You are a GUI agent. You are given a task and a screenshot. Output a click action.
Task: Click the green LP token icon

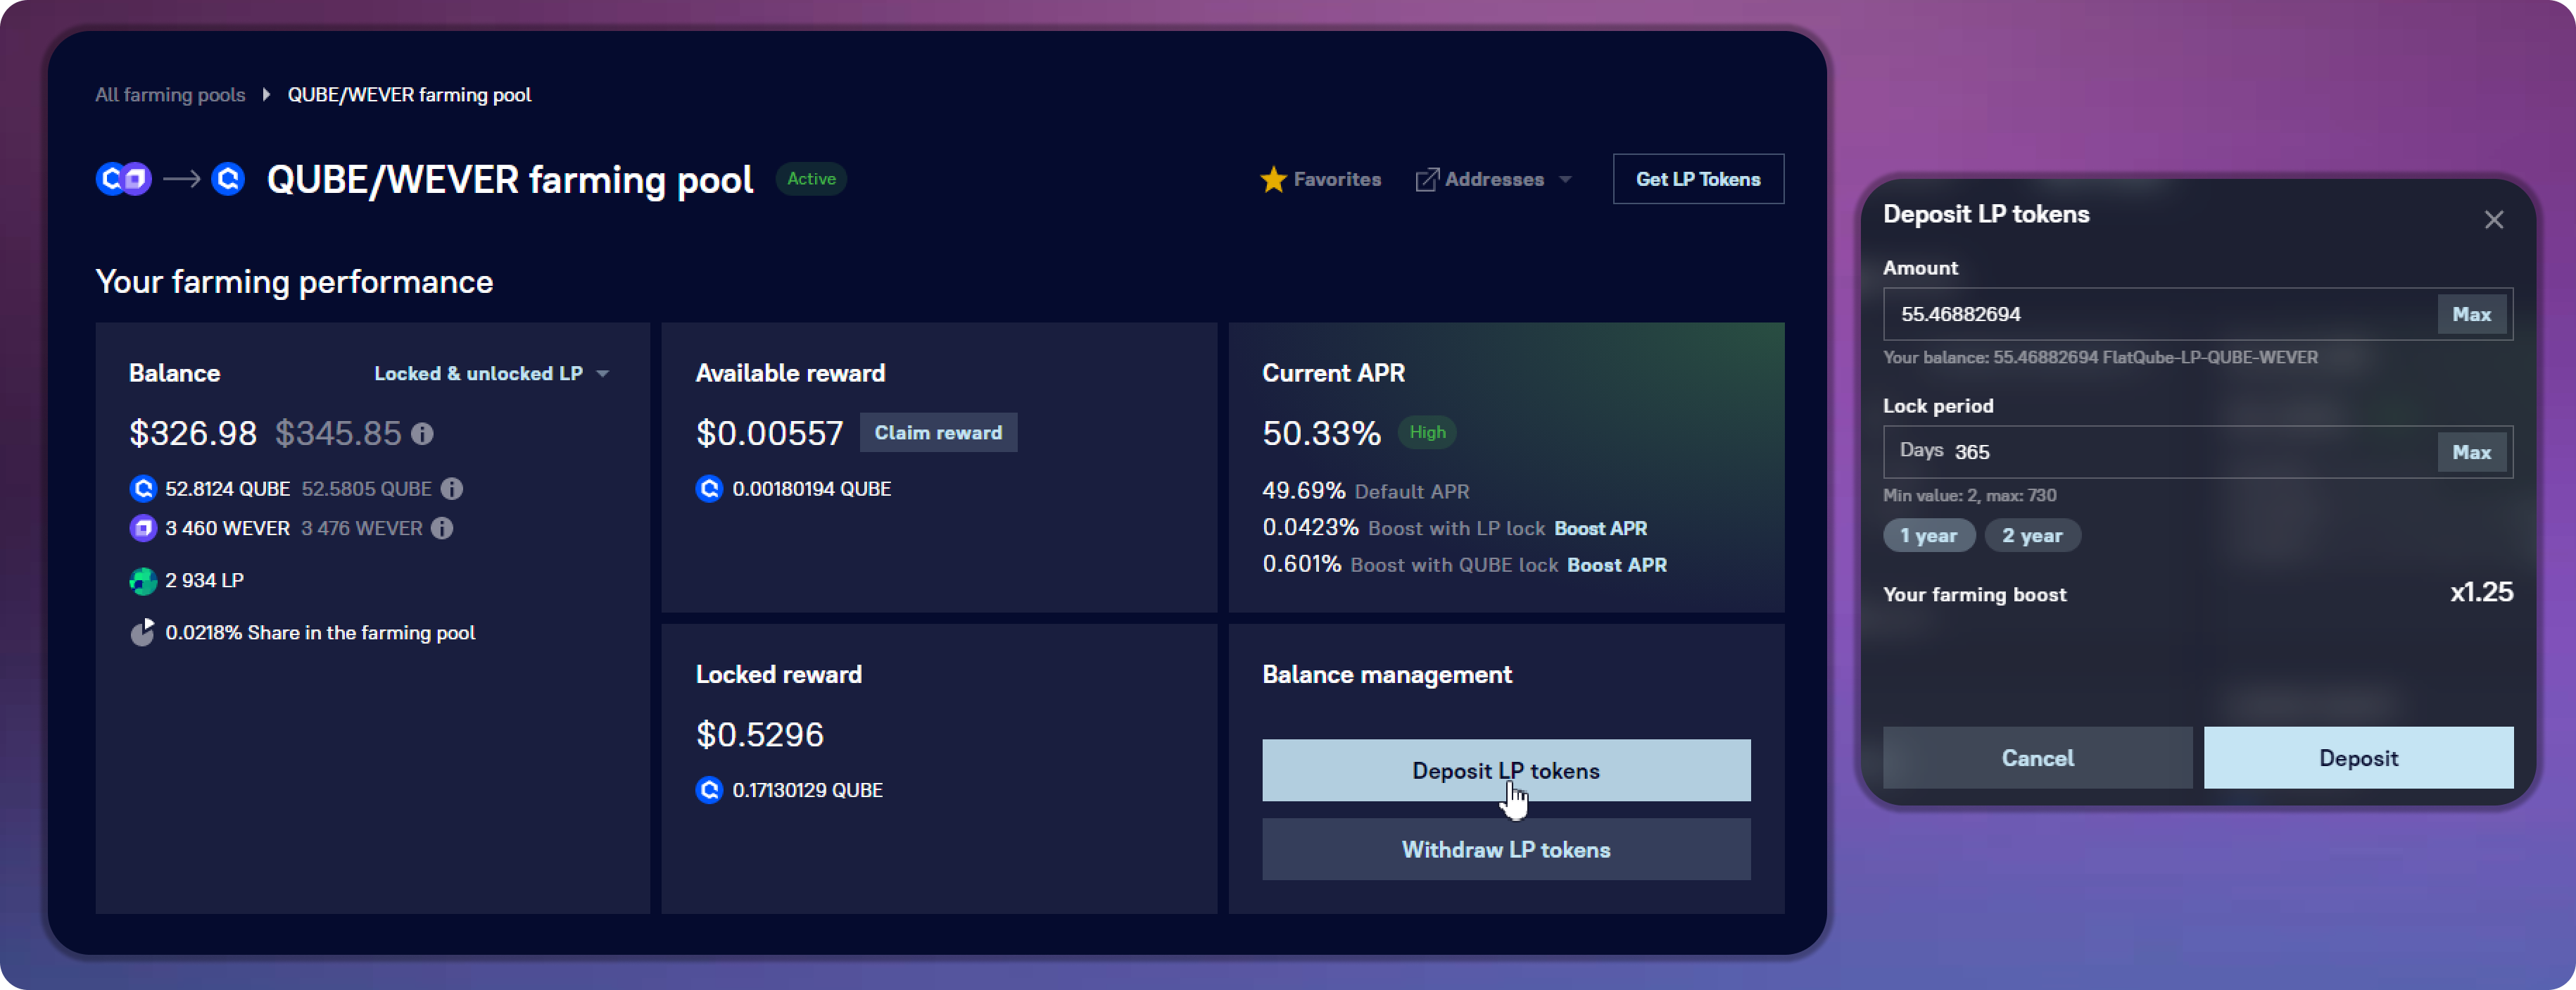coord(143,581)
